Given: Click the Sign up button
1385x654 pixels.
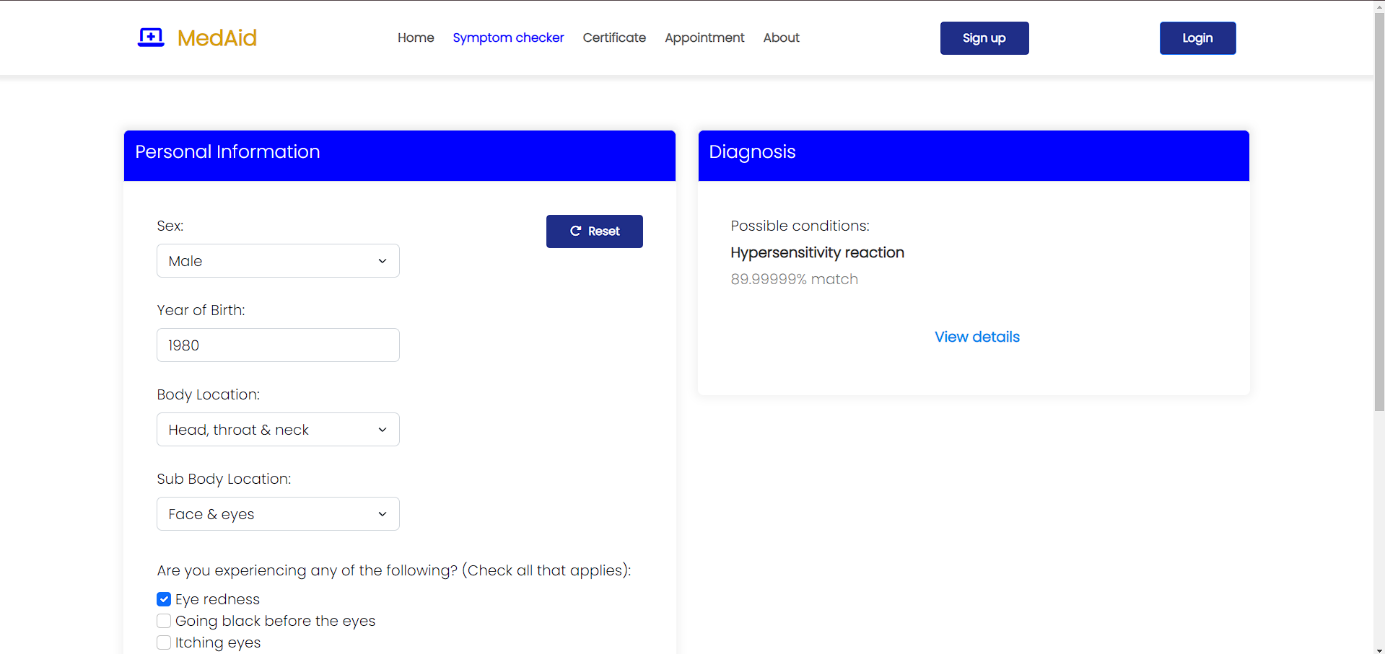Looking at the screenshot, I should [984, 38].
